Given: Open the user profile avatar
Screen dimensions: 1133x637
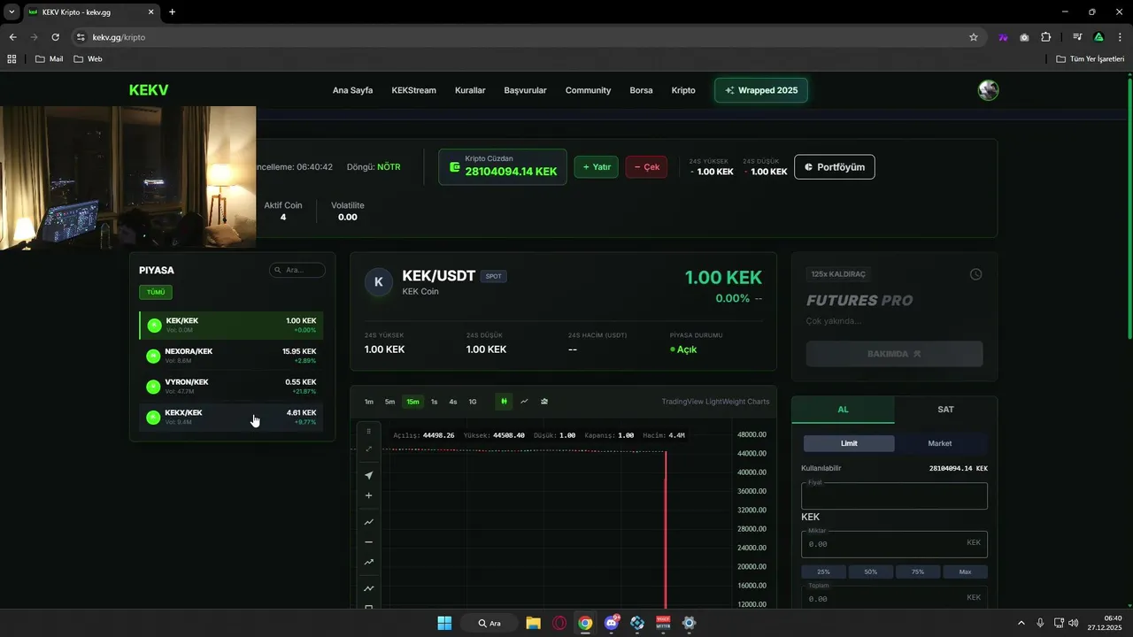Looking at the screenshot, I should [988, 90].
